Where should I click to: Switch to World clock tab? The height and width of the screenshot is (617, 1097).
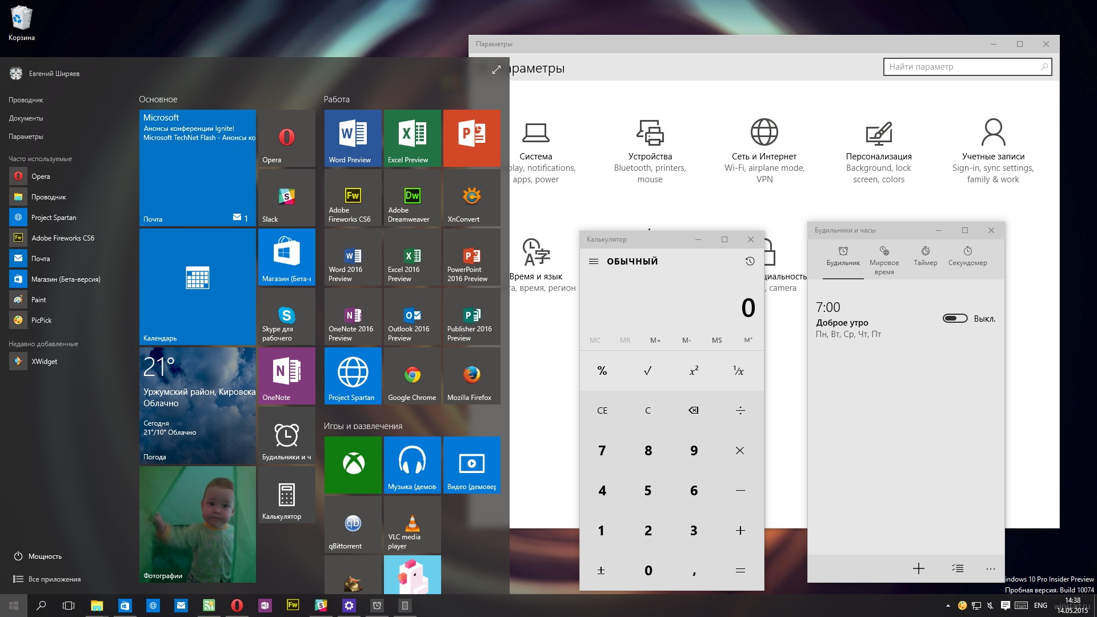coord(884,260)
